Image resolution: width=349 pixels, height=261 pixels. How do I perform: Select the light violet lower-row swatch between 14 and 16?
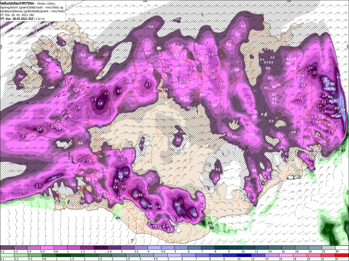272,255
